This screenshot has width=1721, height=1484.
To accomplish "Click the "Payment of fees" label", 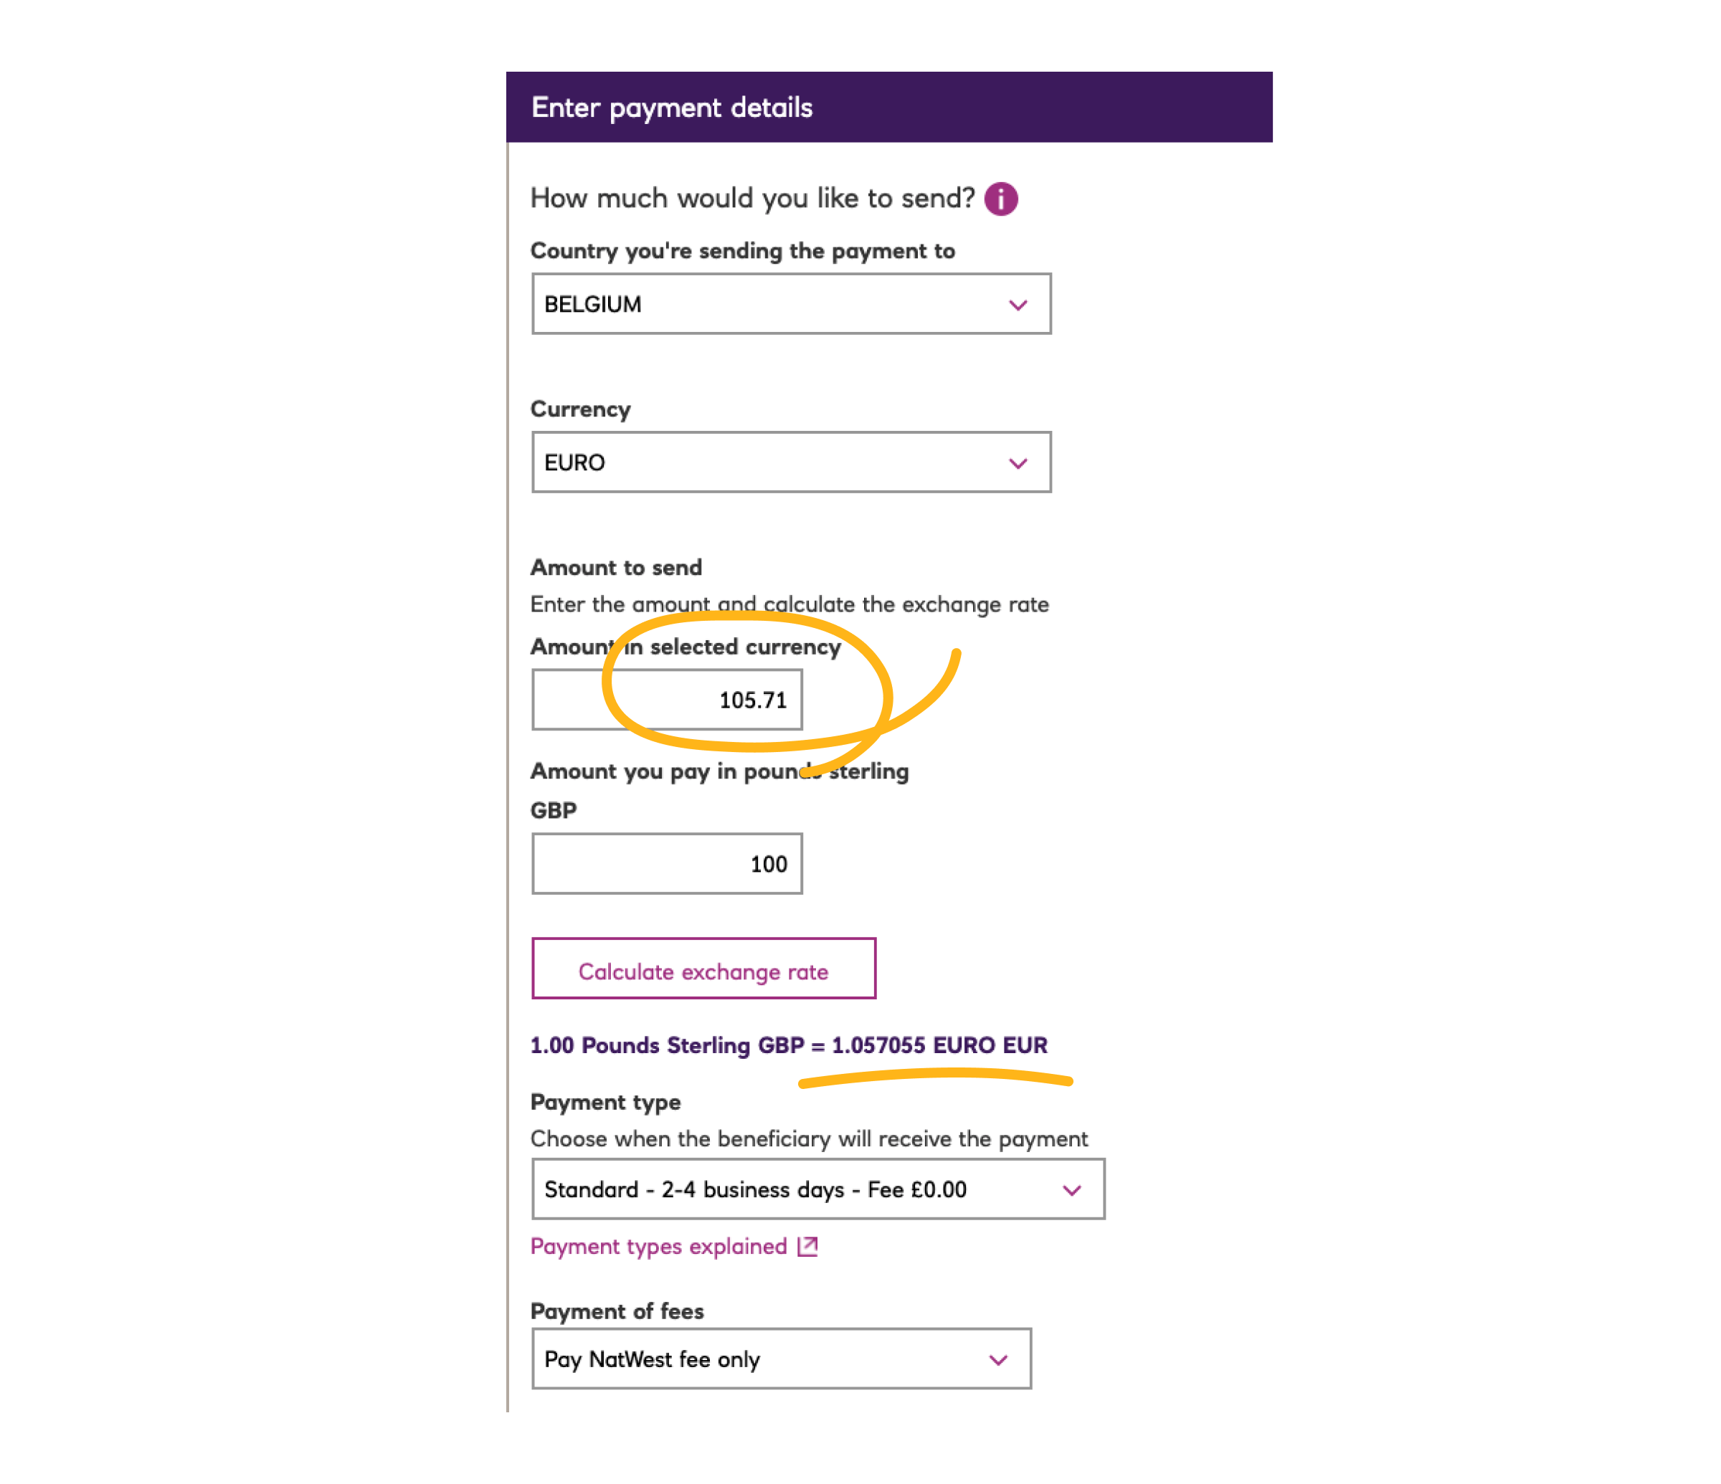I will [x=617, y=1311].
